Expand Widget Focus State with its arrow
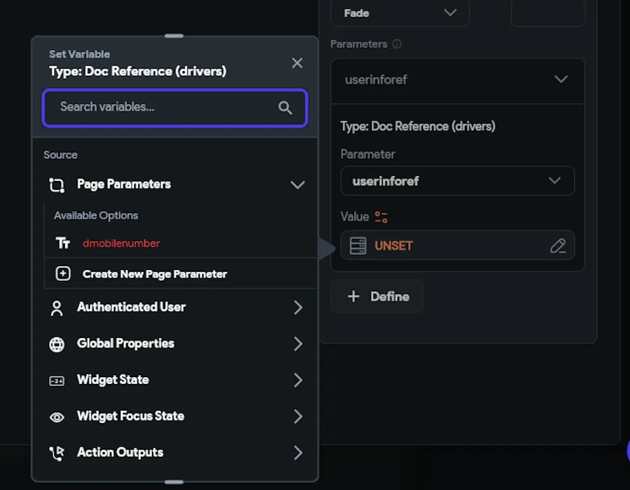Viewport: 630px width, 490px height. tap(298, 416)
